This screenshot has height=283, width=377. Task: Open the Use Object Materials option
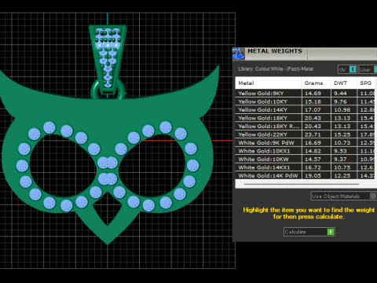coord(343,196)
